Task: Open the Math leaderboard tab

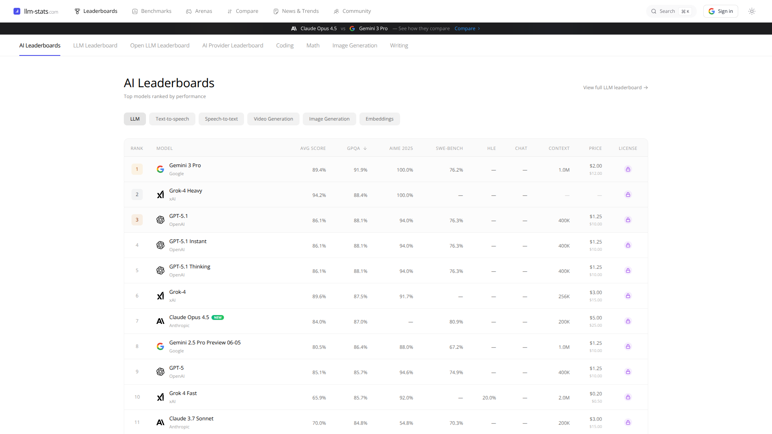Action: [x=313, y=45]
